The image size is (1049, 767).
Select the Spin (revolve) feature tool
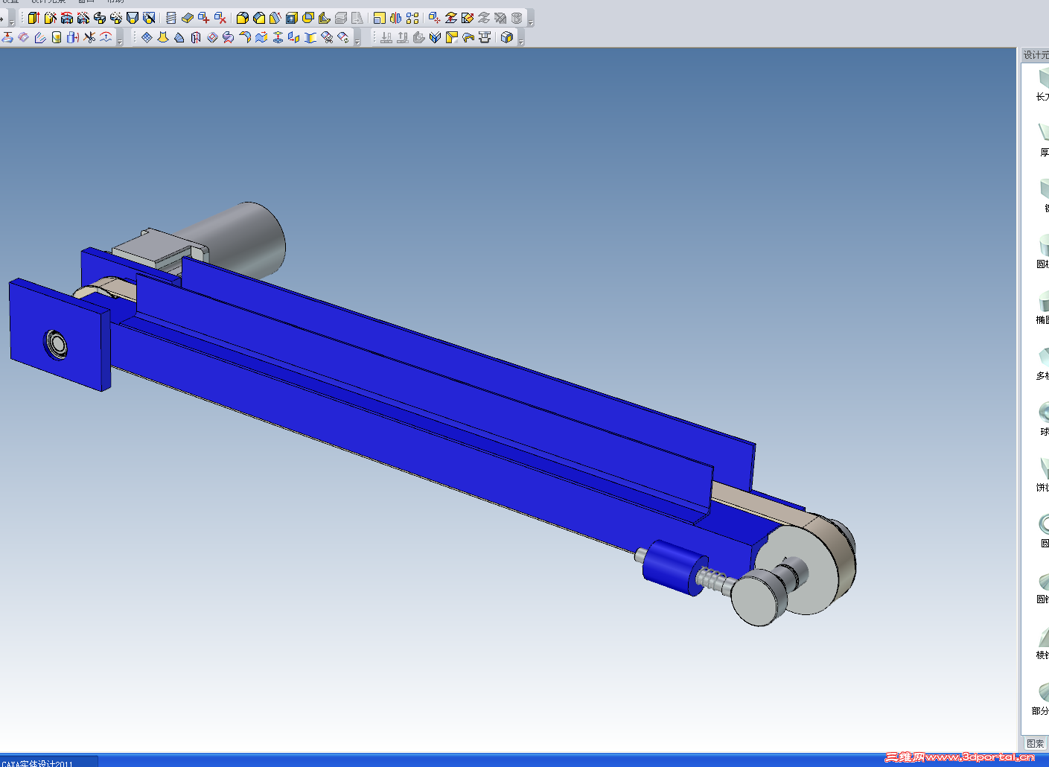tap(66, 18)
